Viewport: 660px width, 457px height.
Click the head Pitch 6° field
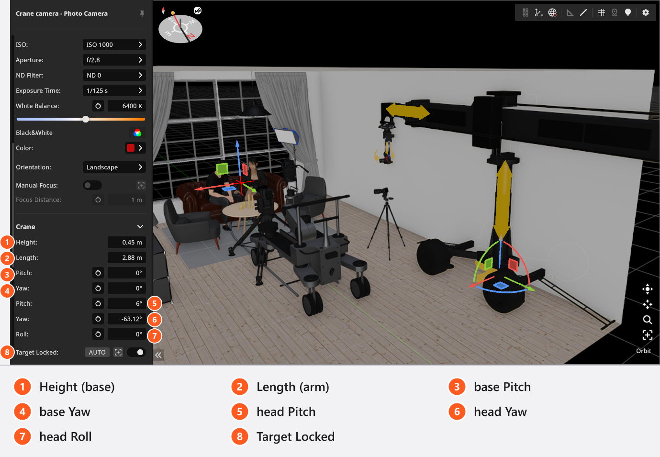tap(127, 303)
